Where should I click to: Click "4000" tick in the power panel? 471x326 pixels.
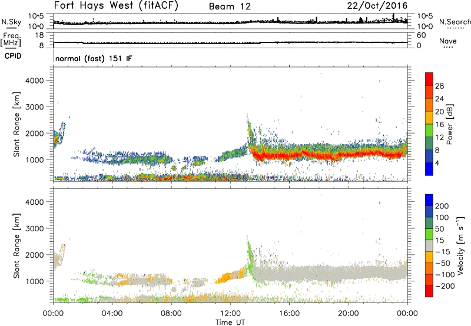click(34, 81)
